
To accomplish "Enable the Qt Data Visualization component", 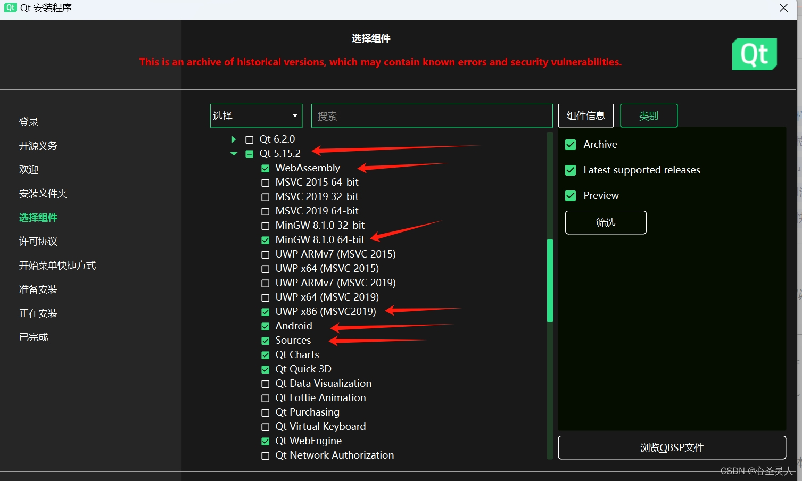I will (x=266, y=383).
